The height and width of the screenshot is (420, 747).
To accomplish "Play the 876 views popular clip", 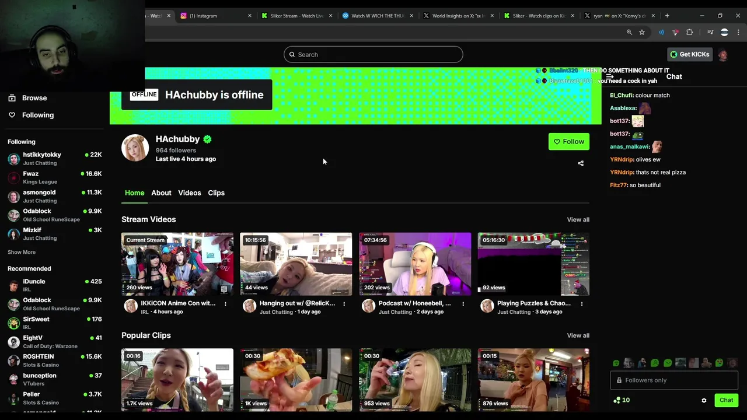I will [533, 380].
